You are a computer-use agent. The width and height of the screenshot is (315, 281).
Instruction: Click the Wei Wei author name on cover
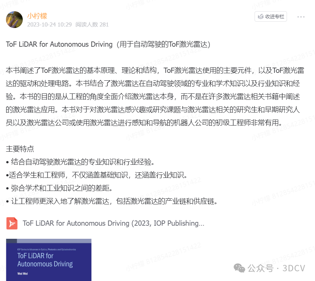coord(22,274)
